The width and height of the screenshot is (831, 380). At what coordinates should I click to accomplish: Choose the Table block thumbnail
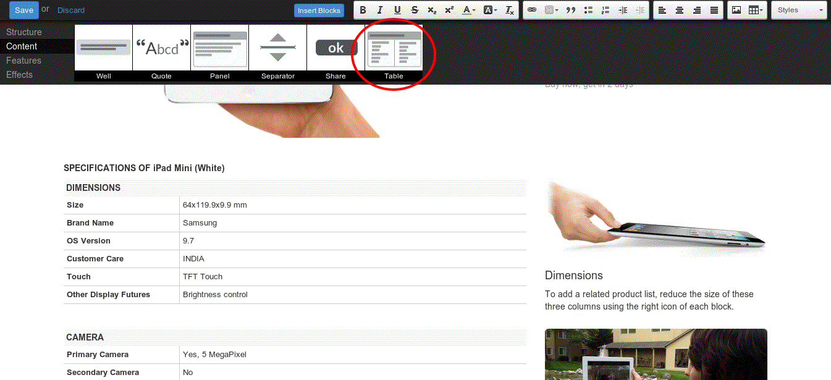pyautogui.click(x=394, y=53)
